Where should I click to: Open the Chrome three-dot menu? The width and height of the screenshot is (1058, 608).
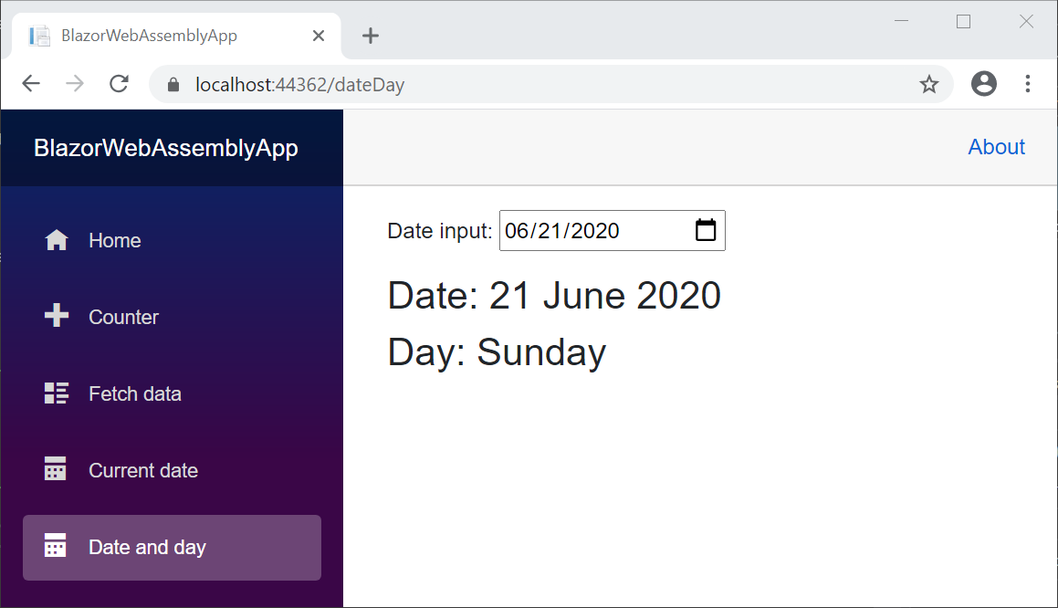click(x=1028, y=83)
